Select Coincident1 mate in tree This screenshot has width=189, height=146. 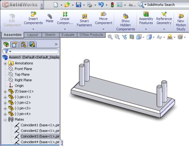pos(40,125)
